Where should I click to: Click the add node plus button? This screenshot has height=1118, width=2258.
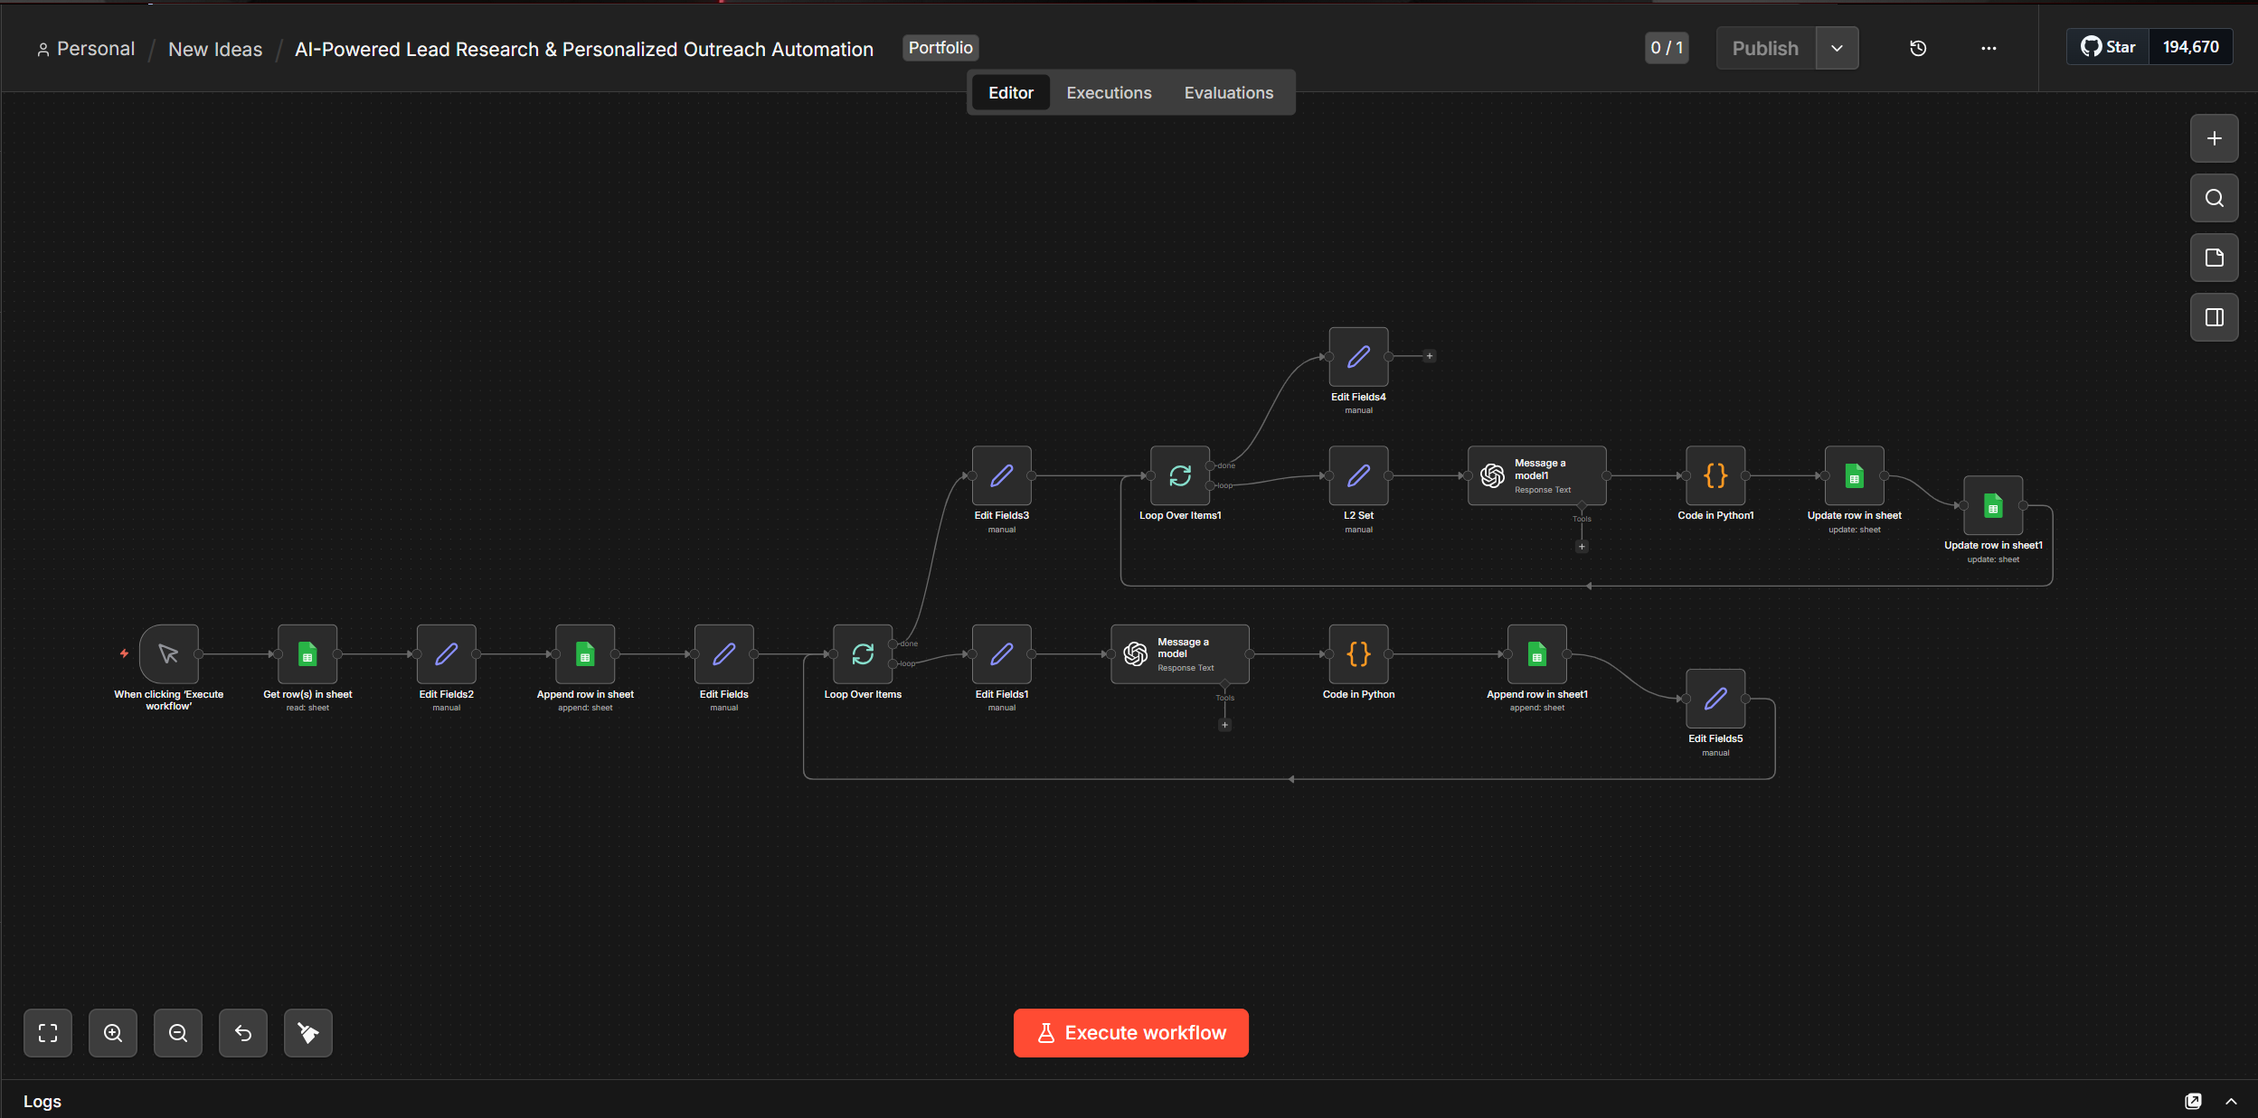[2215, 138]
